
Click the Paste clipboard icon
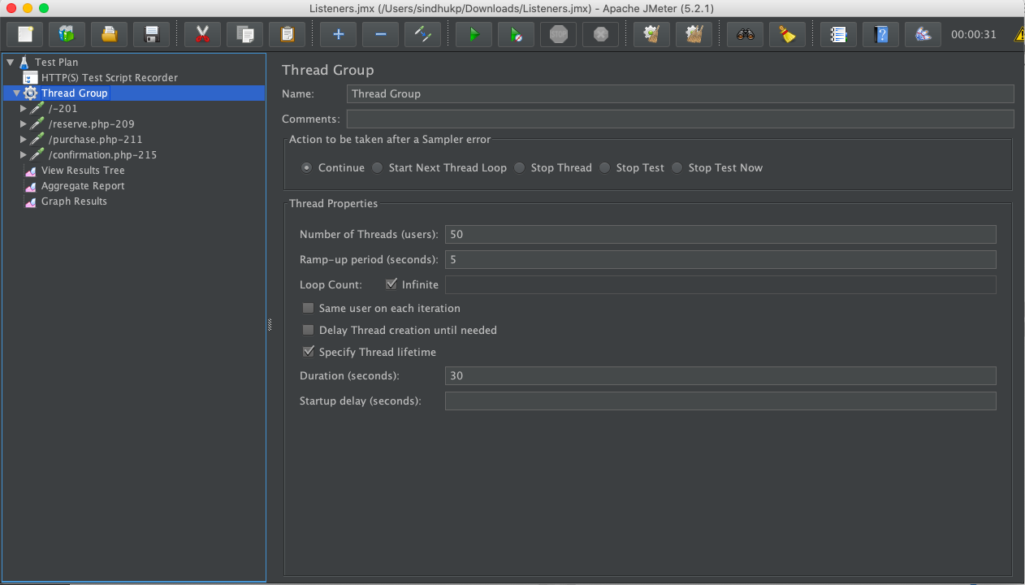coord(288,35)
